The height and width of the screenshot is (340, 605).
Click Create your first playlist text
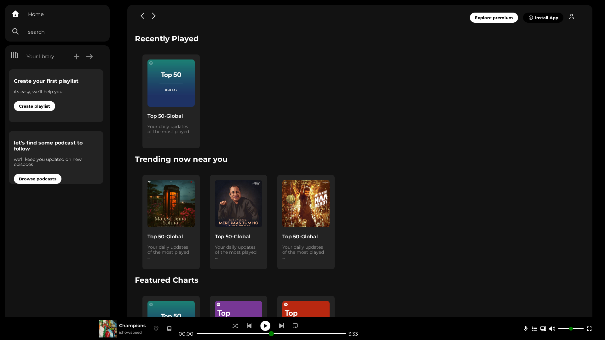tap(46, 81)
